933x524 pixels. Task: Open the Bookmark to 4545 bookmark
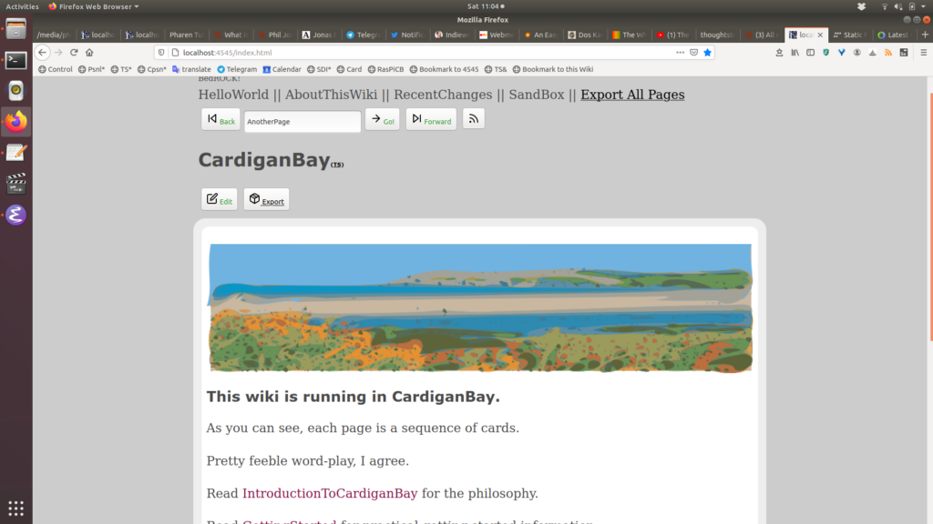444,69
